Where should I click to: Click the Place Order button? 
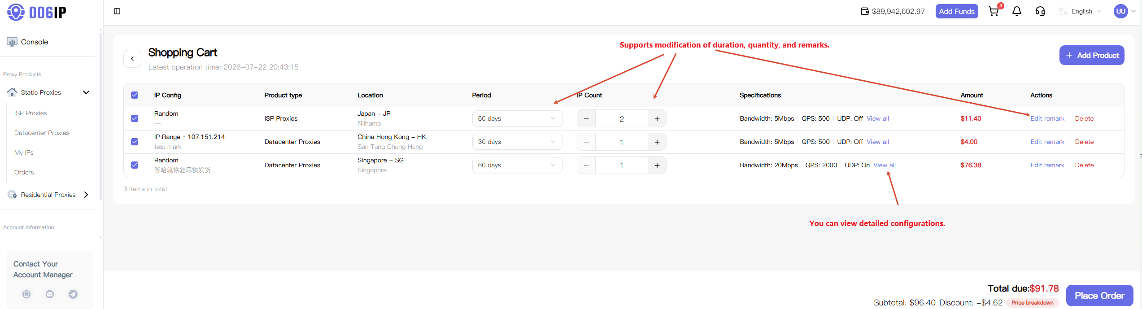point(1099,296)
